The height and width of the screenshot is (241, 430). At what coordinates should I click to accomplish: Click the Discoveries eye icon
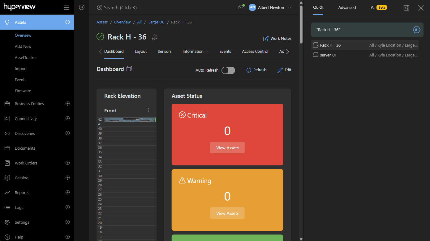pyautogui.click(x=7, y=133)
